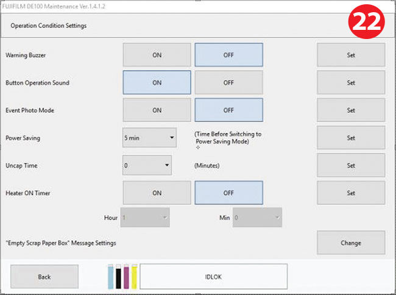Turn Warning Buzzer ON
Image resolution: width=396 pixels, height=295 pixels.
[x=157, y=55]
